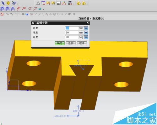Click the black triangle outline icon
157x125 pixels.
tap(38, 3)
